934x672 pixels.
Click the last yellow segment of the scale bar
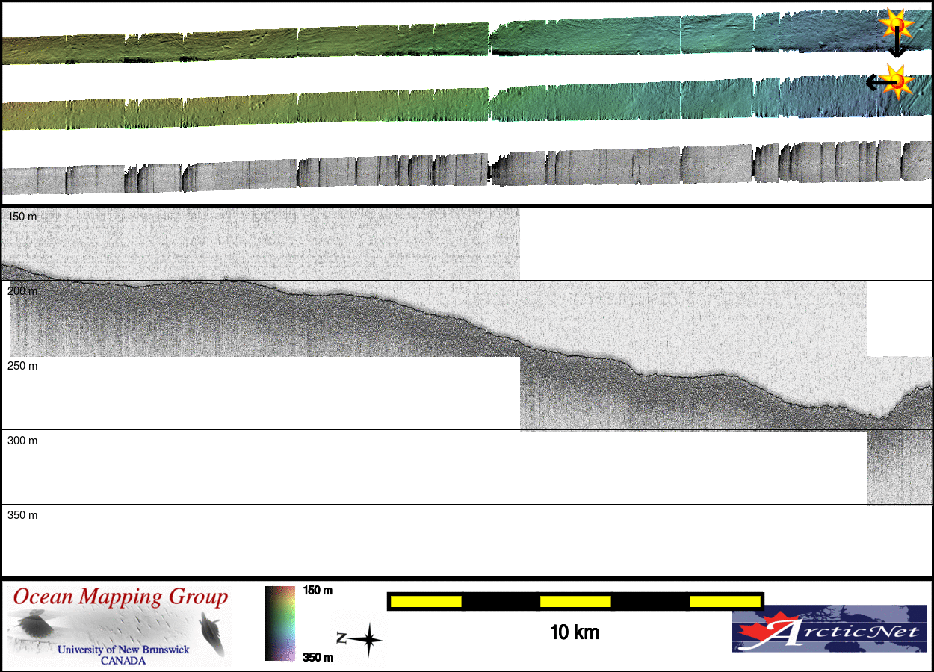point(724,601)
